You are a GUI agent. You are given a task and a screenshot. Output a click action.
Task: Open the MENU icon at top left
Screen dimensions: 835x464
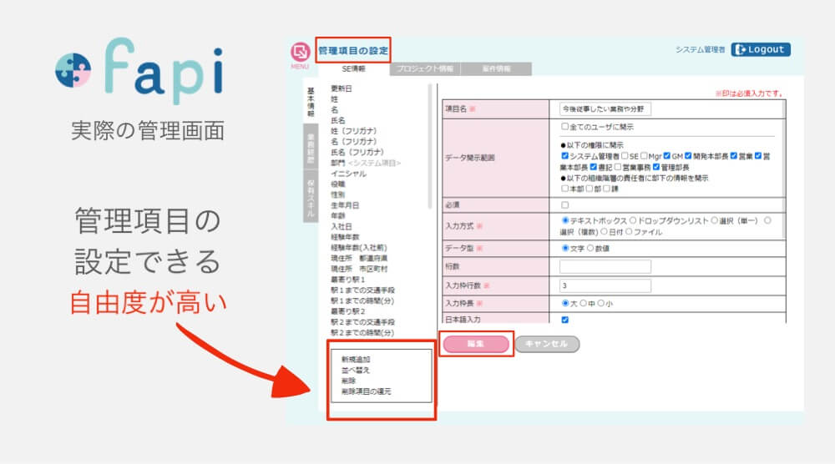(x=300, y=54)
